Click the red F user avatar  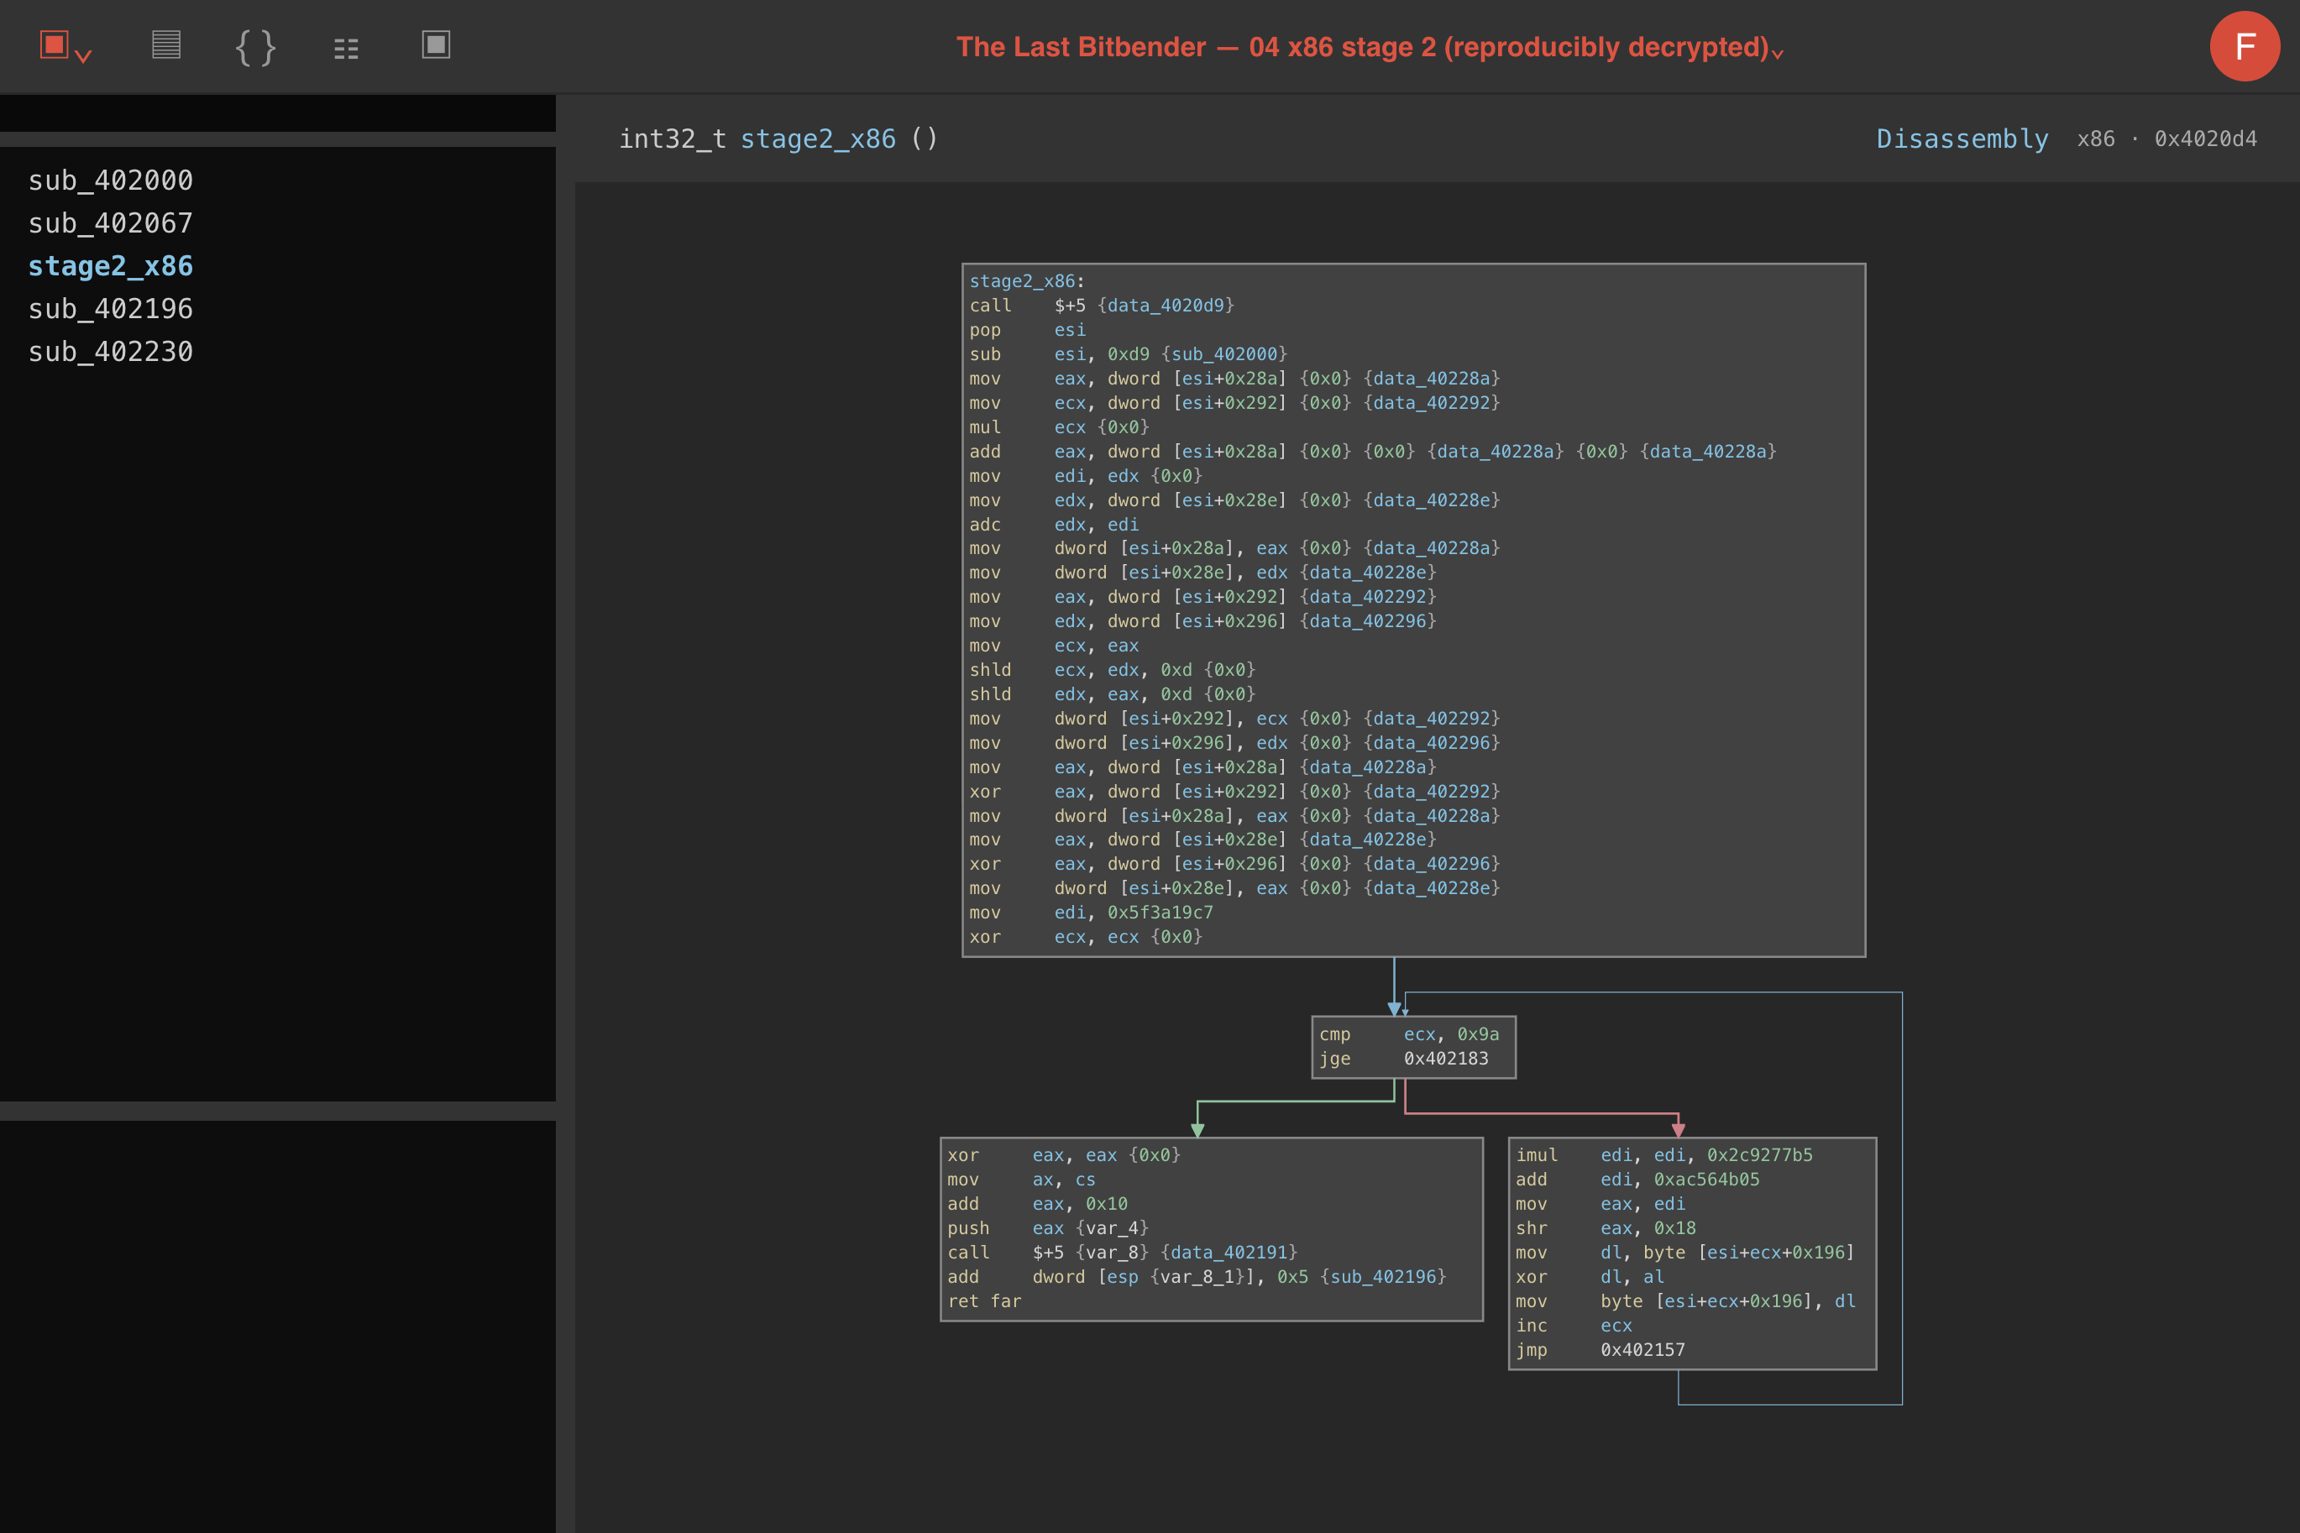[2245, 46]
